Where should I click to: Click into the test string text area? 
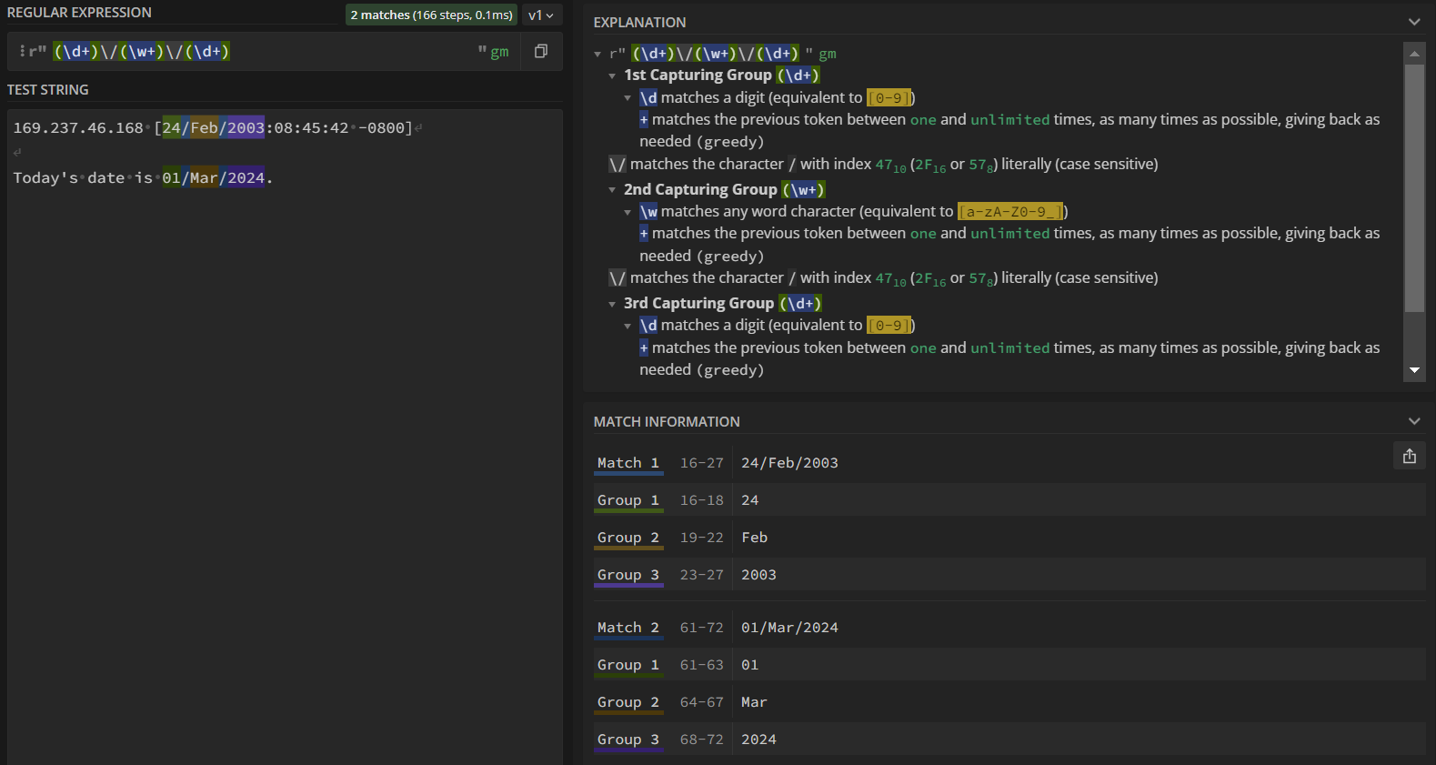click(284, 409)
